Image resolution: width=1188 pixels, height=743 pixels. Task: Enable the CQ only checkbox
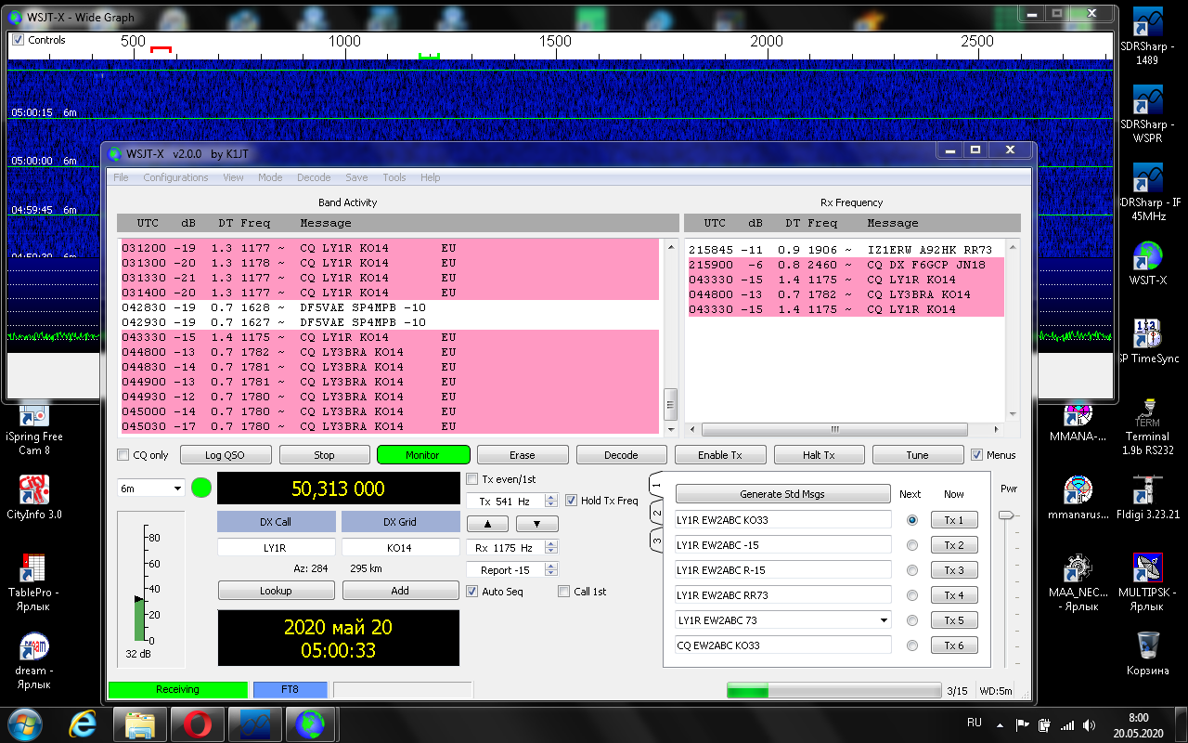[123, 455]
